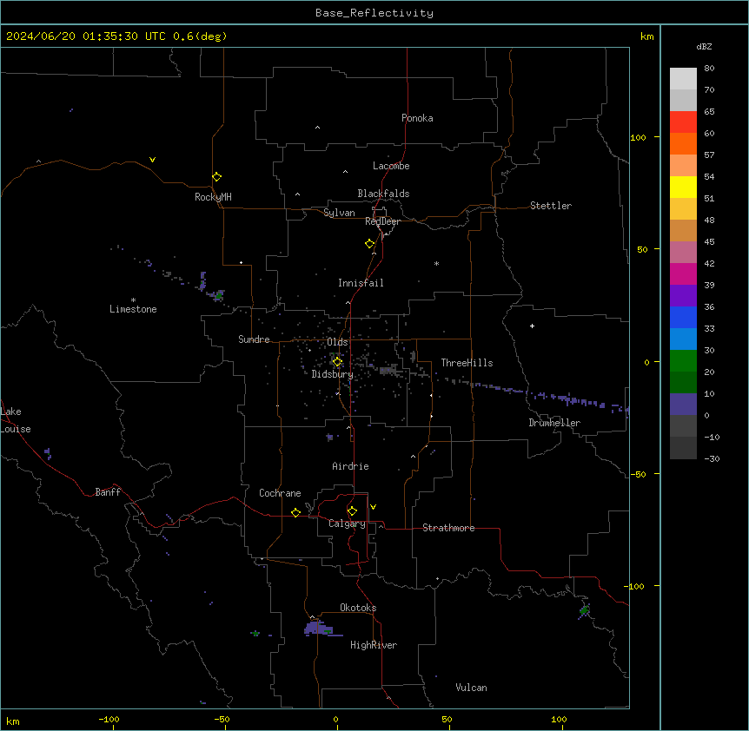The image size is (749, 731).
Task: Click the purple echo patch southwest of Okotoks
Action: point(320,629)
